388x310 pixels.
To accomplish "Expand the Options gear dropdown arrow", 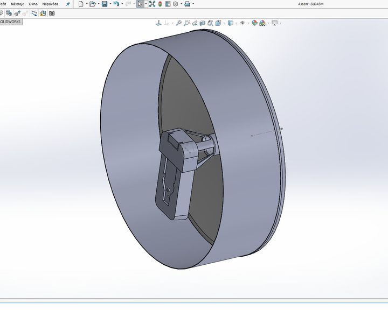I will pyautogui.click(x=182, y=4).
